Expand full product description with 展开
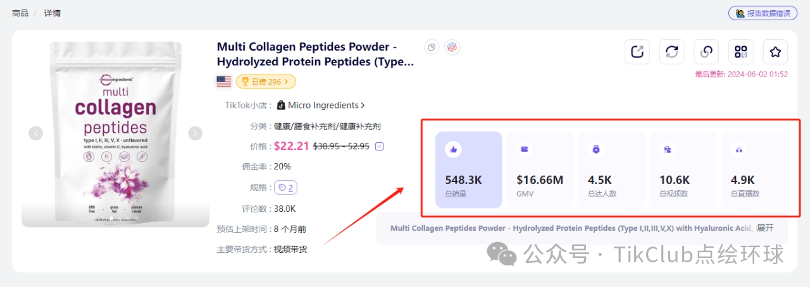Image resolution: width=810 pixels, height=287 pixels. click(765, 228)
